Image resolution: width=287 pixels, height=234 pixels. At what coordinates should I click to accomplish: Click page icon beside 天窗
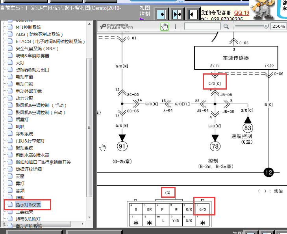(x=10, y=176)
